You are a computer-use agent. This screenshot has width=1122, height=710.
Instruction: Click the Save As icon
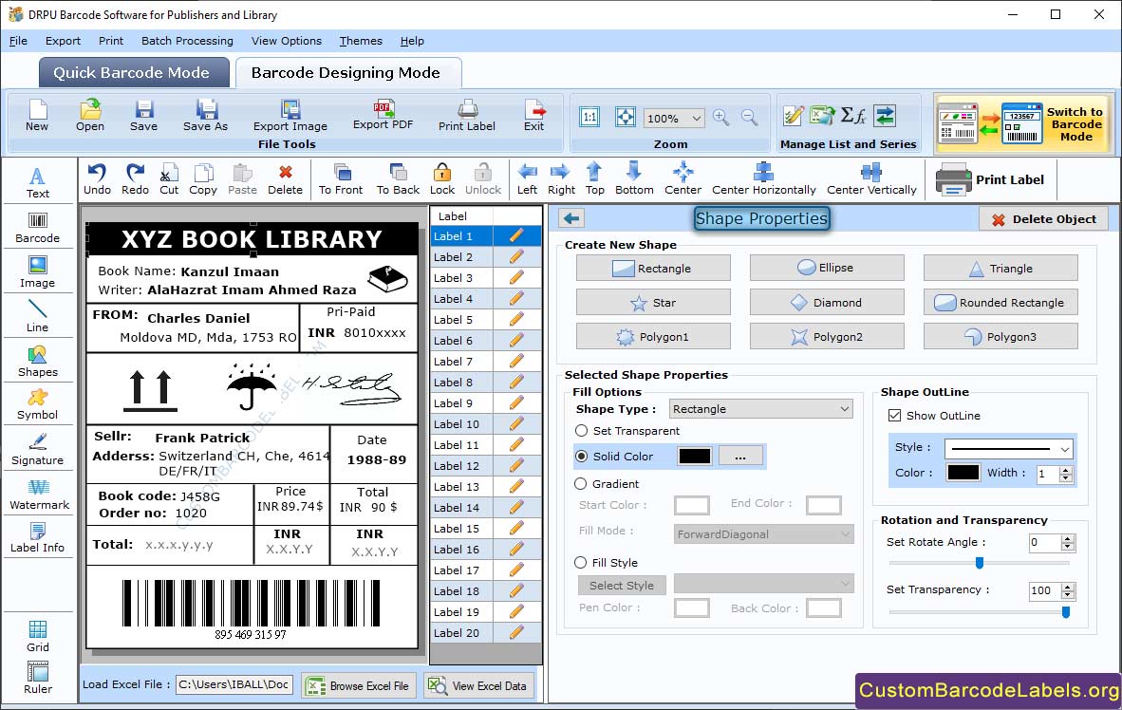[x=205, y=116]
